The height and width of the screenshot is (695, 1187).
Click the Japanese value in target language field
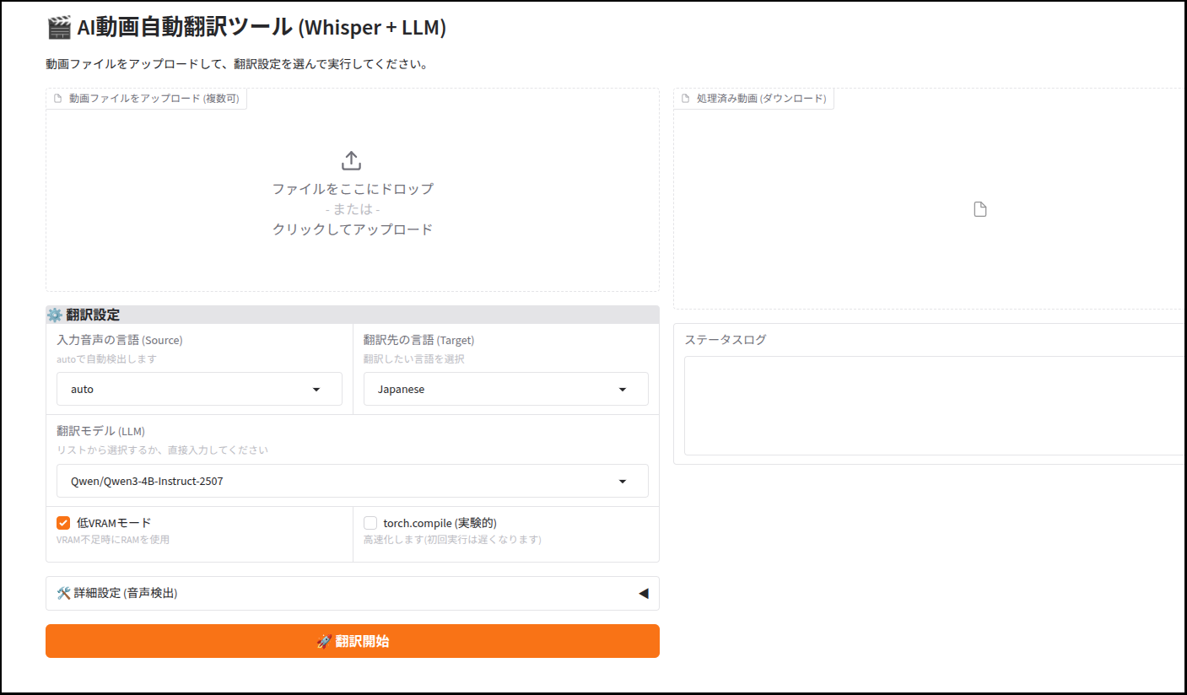(402, 390)
